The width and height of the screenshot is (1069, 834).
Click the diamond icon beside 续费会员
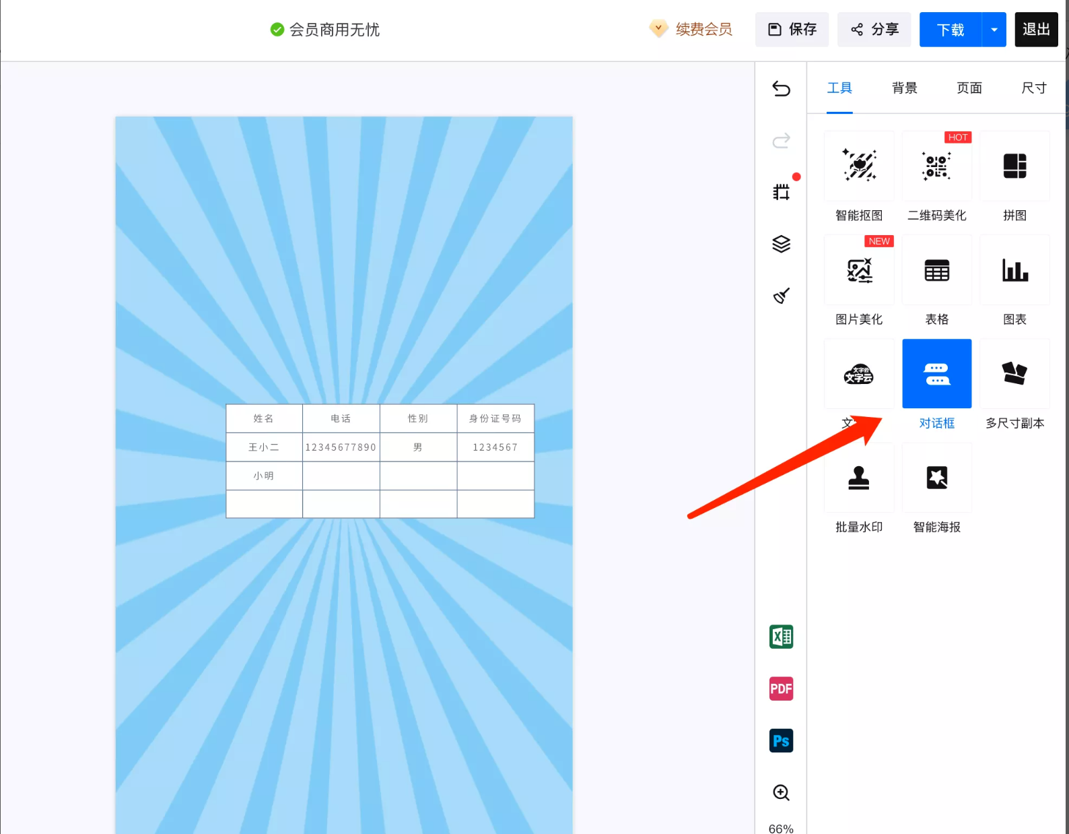click(x=658, y=29)
